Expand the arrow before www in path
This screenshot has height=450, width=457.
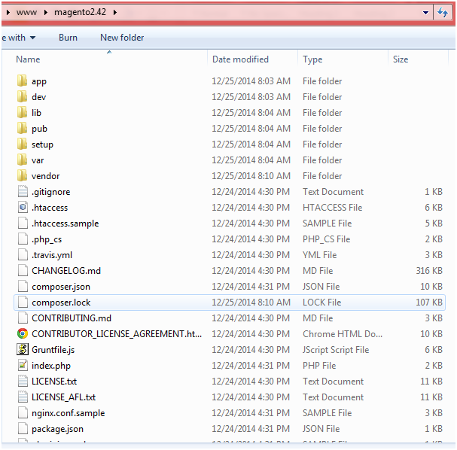tap(8, 12)
